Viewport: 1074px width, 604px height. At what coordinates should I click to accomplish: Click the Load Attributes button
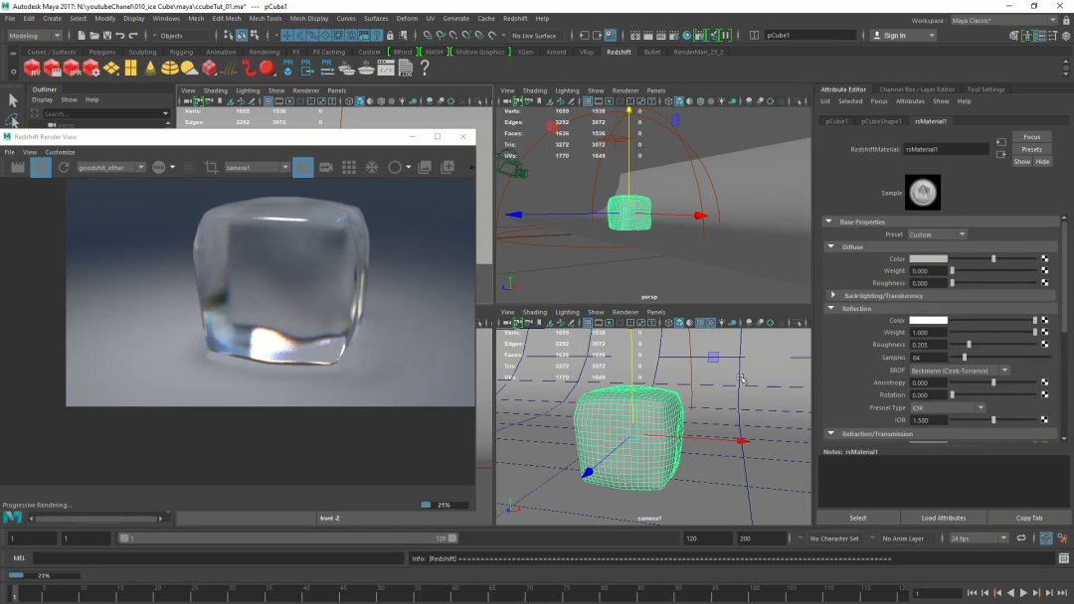[943, 518]
